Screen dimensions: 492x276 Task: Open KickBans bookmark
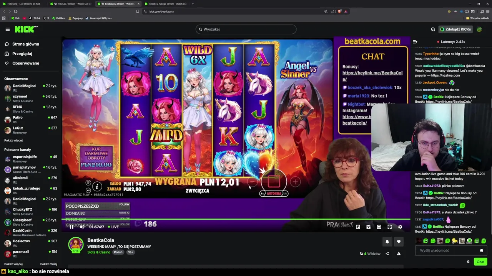click(x=59, y=18)
